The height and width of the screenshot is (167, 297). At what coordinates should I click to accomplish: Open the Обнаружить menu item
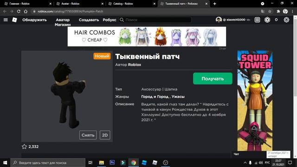pos(34,19)
